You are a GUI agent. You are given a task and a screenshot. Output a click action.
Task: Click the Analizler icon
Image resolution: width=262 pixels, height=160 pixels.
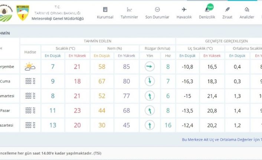[x=247, y=9]
